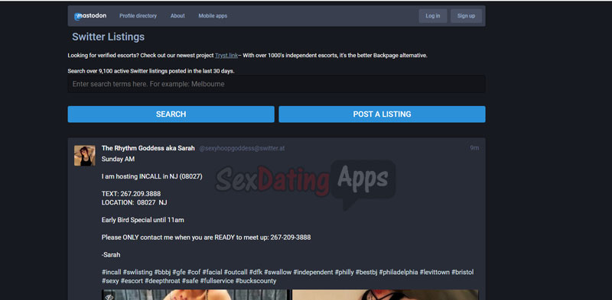The image size is (612, 300).
Task: Select the #independent hashtag
Action: (313, 273)
